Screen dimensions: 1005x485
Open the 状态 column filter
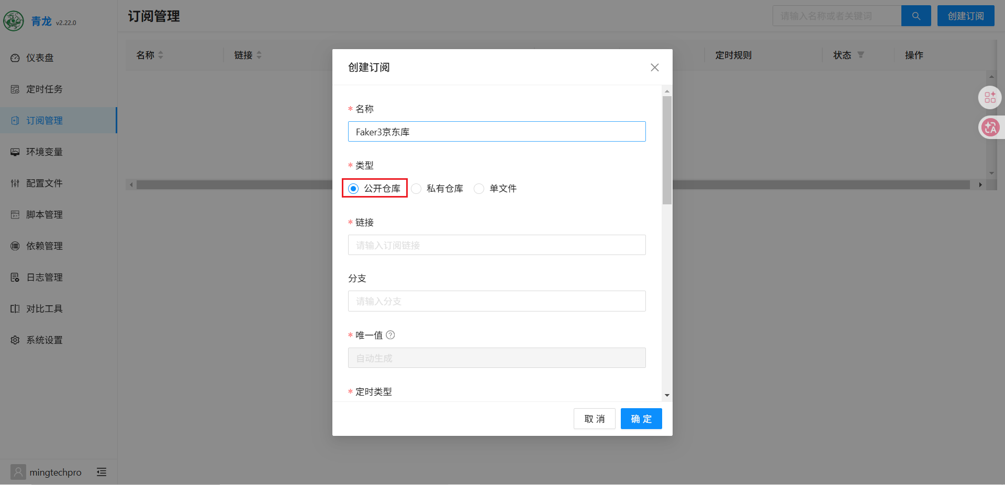[x=861, y=55]
